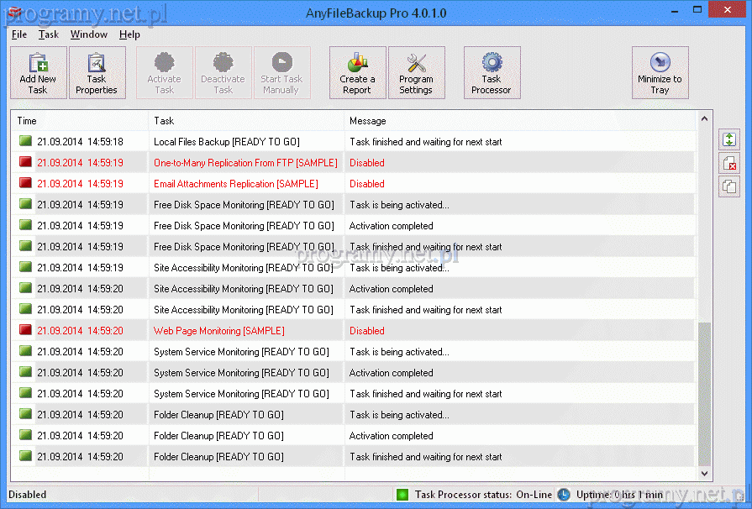
Task: Click the clear log icon with red X
Action: pyautogui.click(x=728, y=164)
